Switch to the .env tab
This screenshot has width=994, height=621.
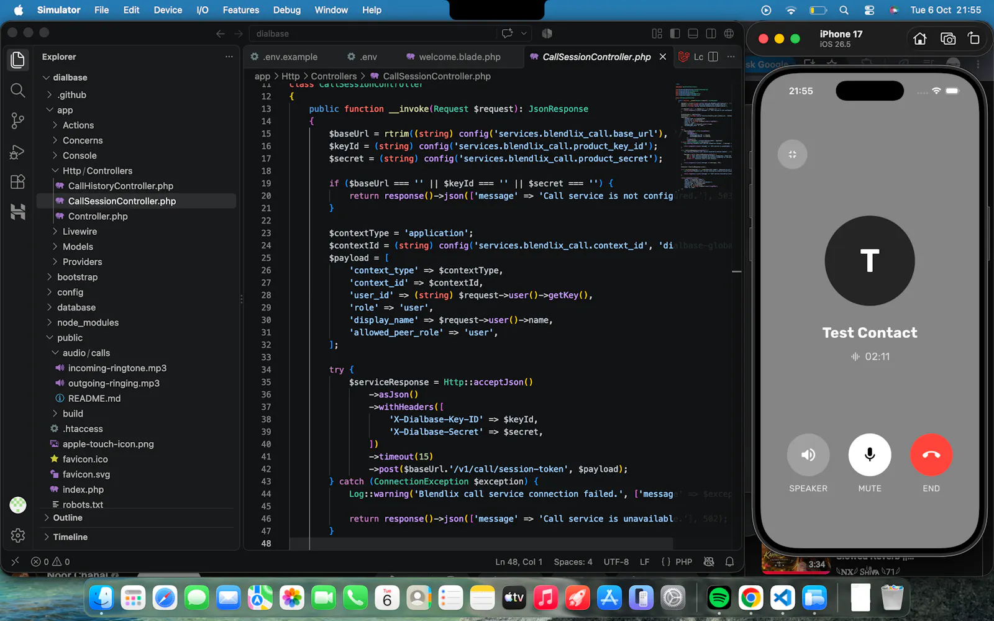[x=362, y=57]
